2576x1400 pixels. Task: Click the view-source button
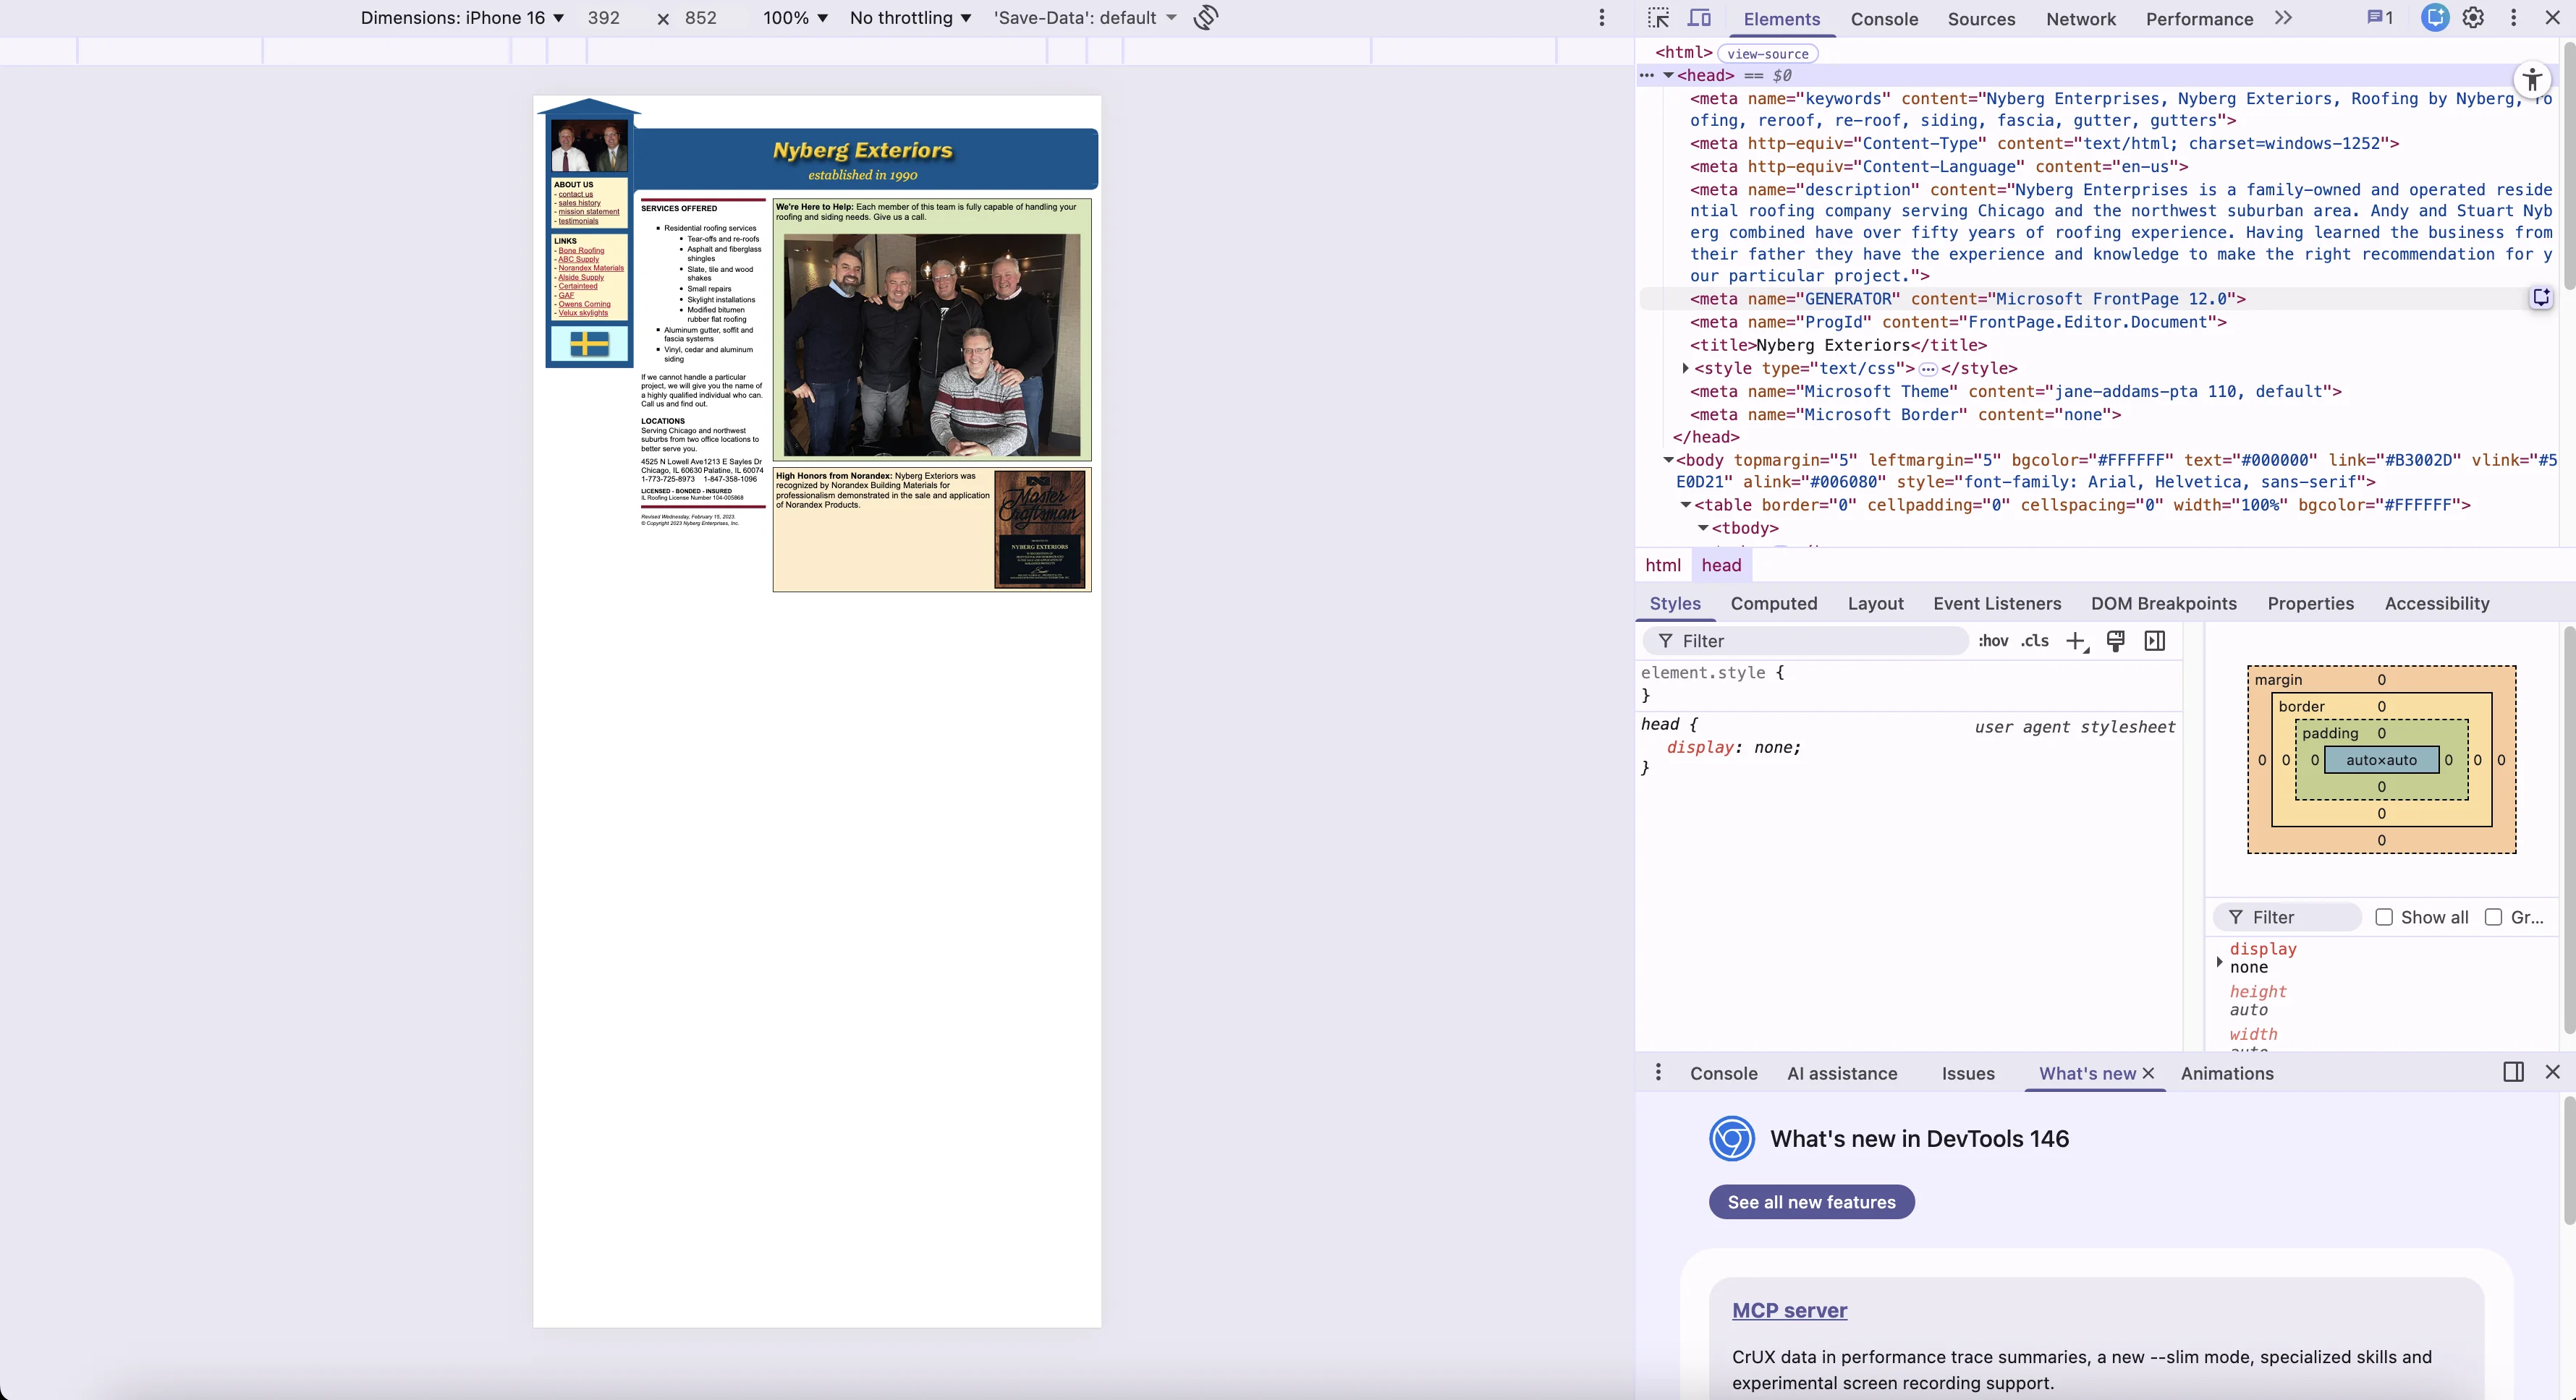pyautogui.click(x=1767, y=54)
